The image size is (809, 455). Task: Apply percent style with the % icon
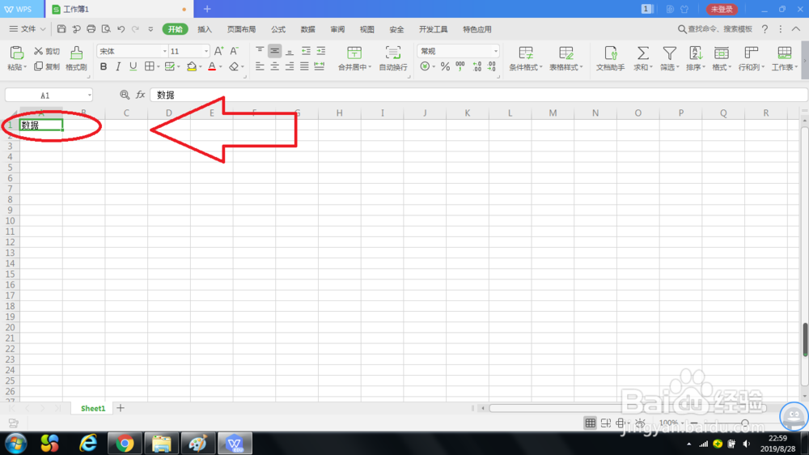coord(445,66)
